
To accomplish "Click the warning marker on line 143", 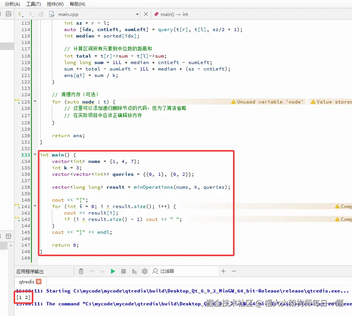I will point(17,219).
